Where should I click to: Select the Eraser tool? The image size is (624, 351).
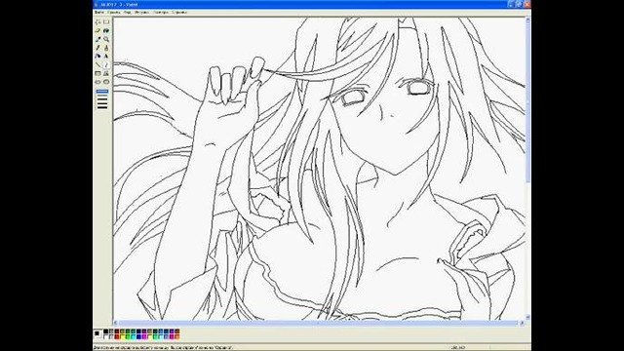pyautogui.click(x=97, y=30)
